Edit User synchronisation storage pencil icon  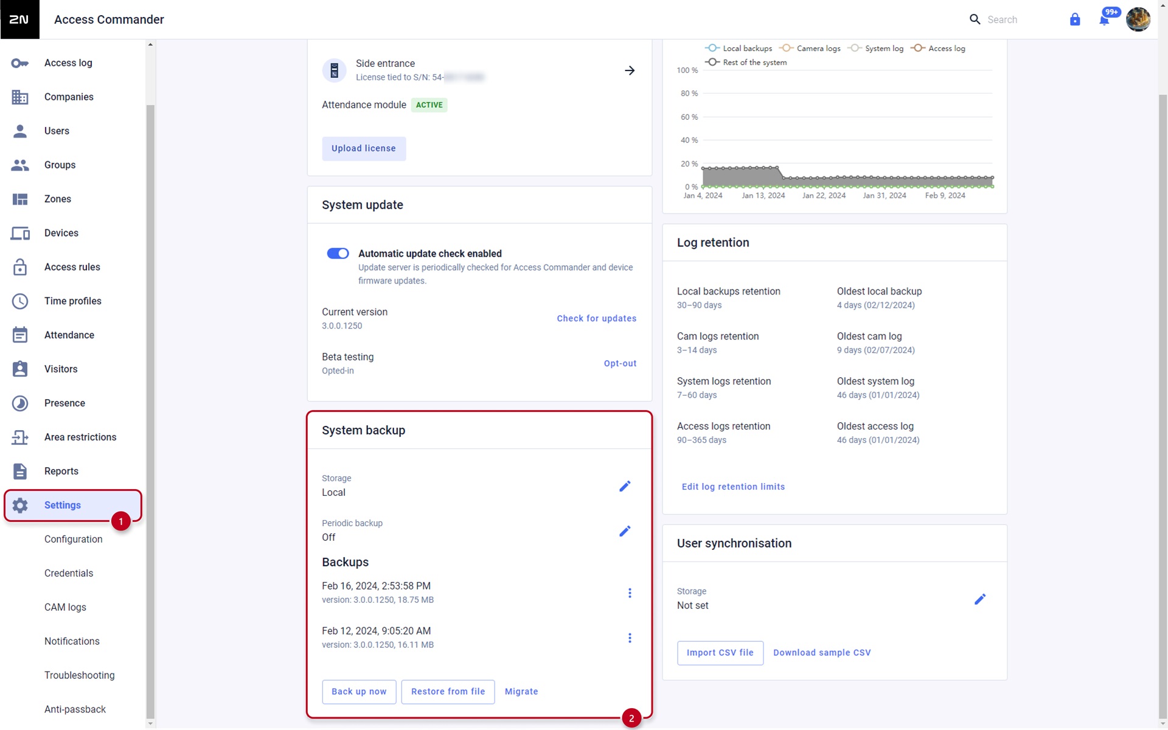click(980, 599)
